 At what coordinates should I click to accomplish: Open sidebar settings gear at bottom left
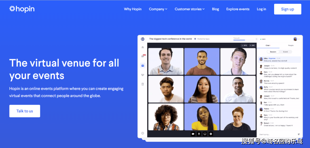point(143,133)
